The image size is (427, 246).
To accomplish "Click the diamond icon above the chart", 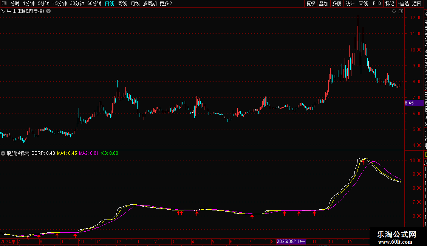I will [394, 11].
